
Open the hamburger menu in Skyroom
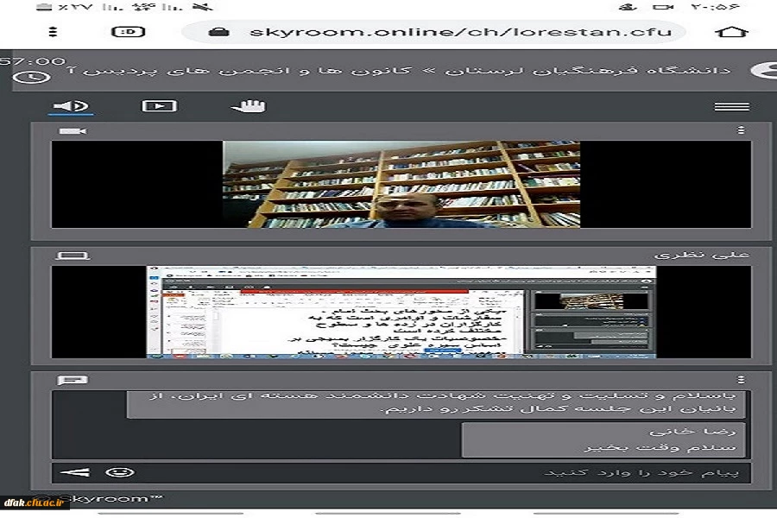coord(731,106)
